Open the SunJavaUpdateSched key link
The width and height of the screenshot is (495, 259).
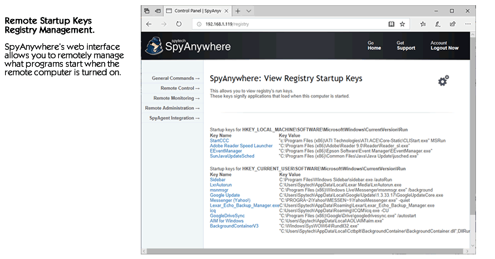232,156
